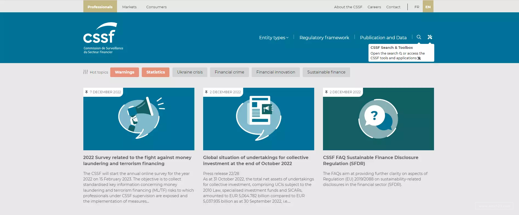Open the Warnings hot topic
The image size is (519, 215).
124,72
